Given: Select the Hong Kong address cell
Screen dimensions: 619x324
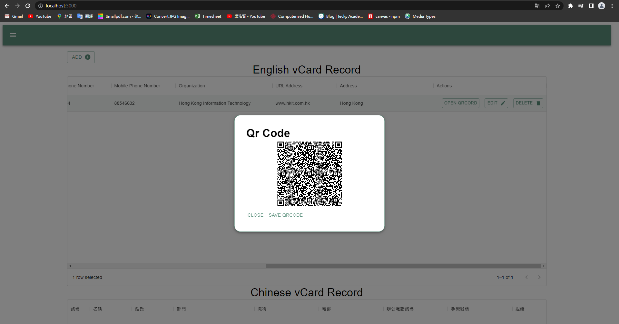Looking at the screenshot, I should pyautogui.click(x=351, y=103).
